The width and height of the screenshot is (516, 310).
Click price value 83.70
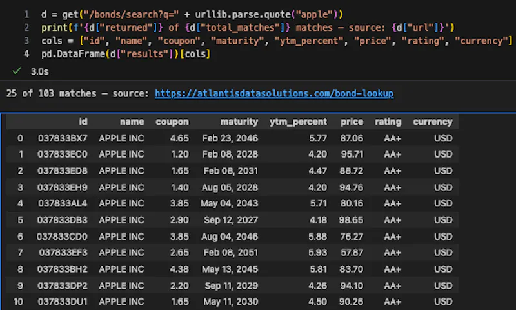point(352,269)
